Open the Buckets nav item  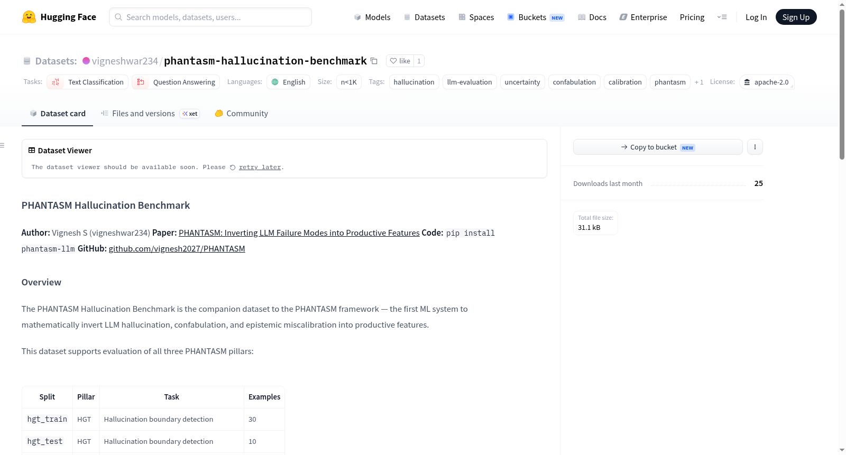coord(536,17)
